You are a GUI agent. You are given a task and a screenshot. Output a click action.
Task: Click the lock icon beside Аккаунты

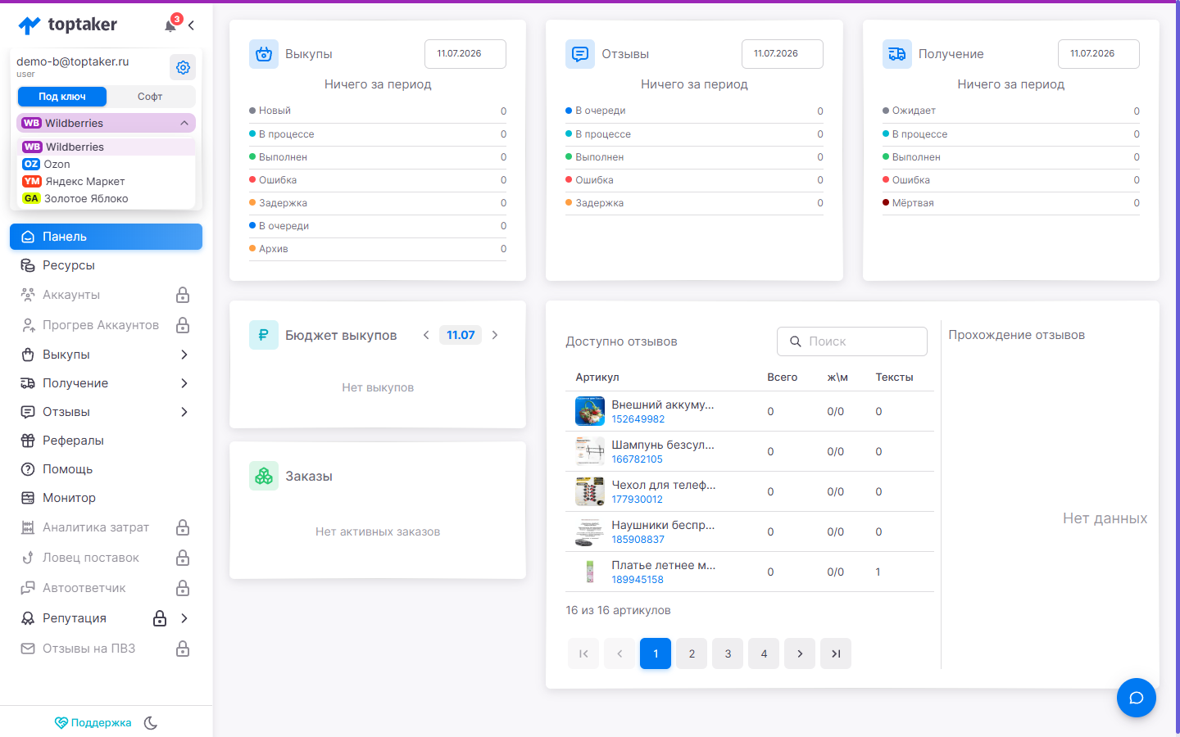click(183, 295)
